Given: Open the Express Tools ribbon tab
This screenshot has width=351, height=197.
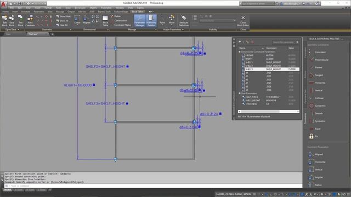Looking at the screenshot, I should point(104,11).
